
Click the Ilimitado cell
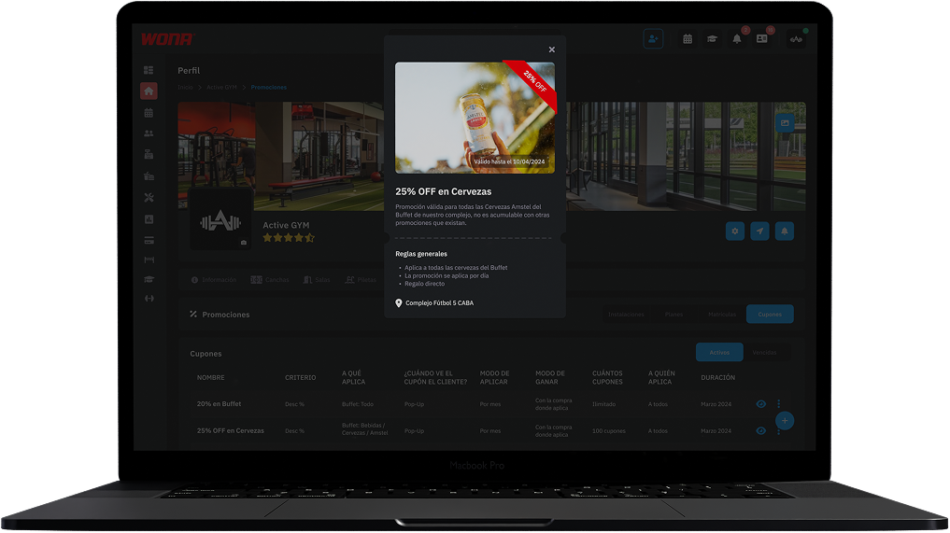603,404
